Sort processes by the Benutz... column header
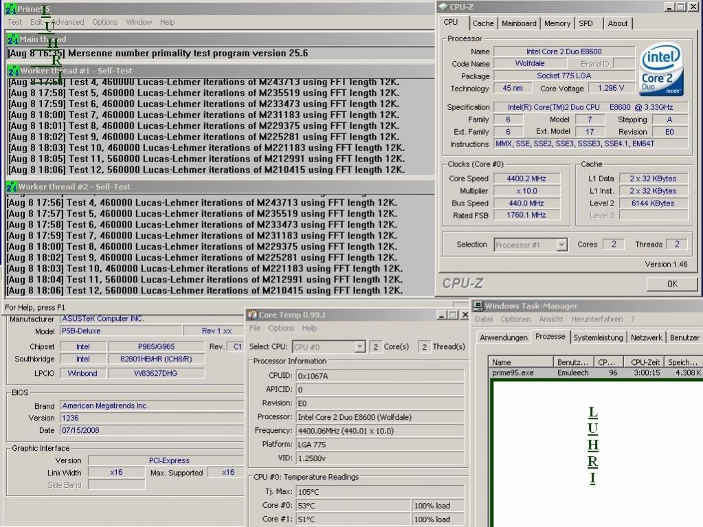This screenshot has height=527, width=703. tap(573, 362)
